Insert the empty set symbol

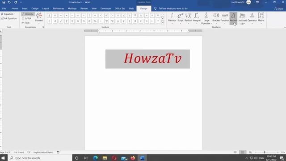pos(89,21)
